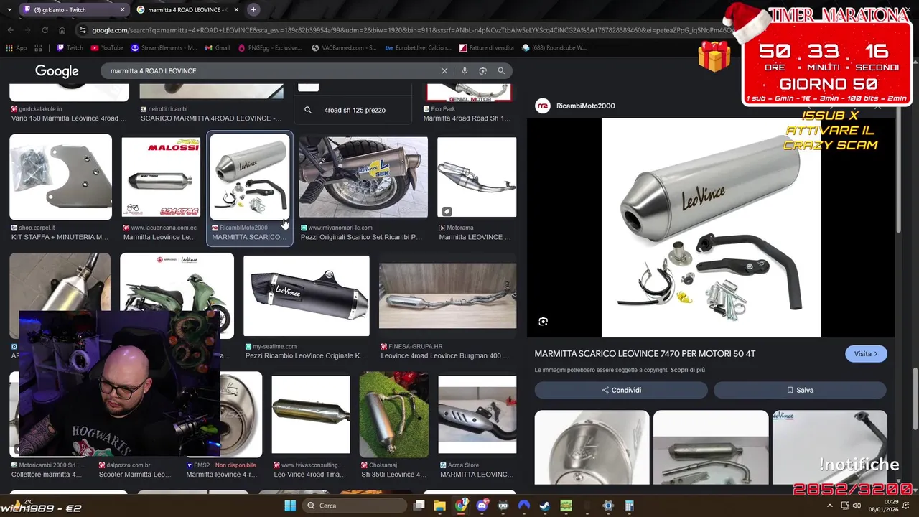This screenshot has width=919, height=517.
Task: Open Discord from taskbar
Action: click(x=482, y=506)
